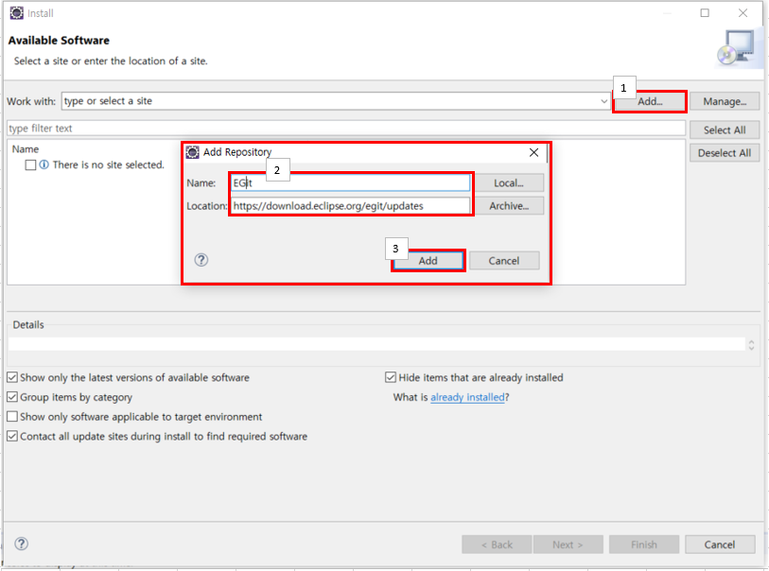
Task: Toggle Contact all update sites checkbox
Action: click(12, 436)
